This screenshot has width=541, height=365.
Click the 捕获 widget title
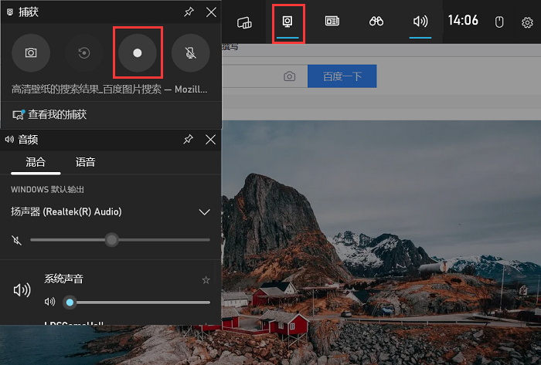[29, 12]
